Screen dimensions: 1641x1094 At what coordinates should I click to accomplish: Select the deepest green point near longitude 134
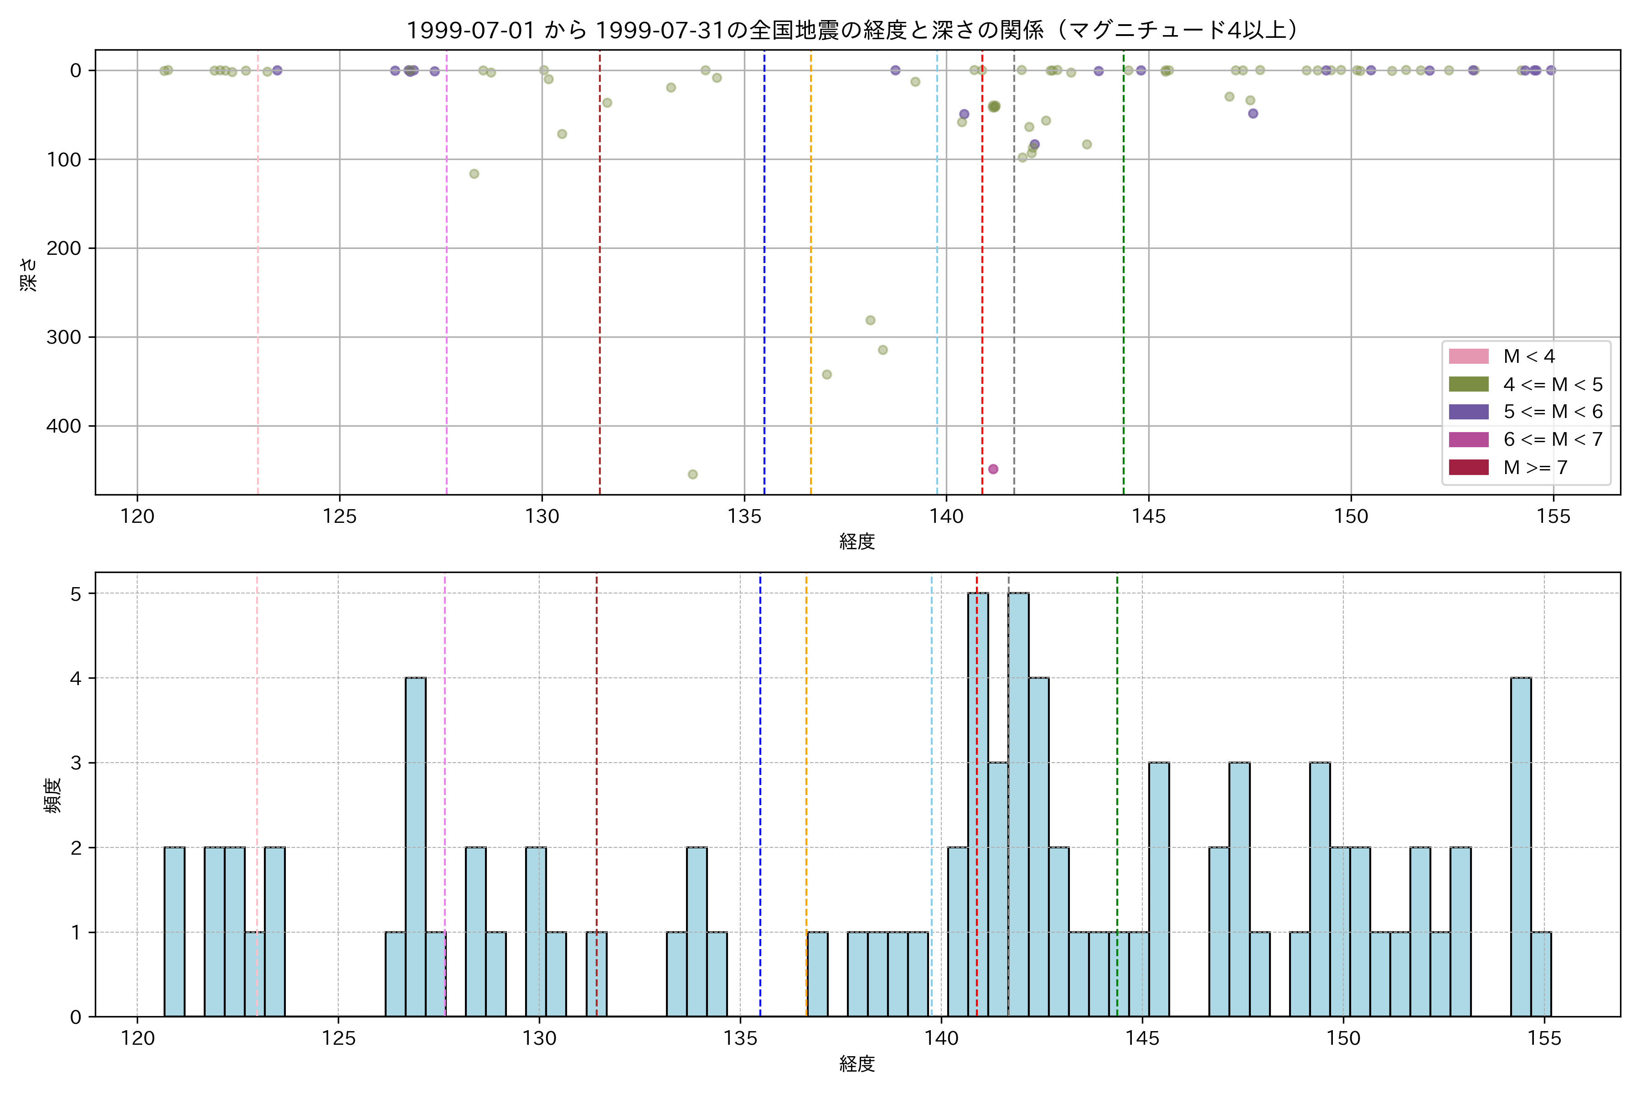click(693, 475)
